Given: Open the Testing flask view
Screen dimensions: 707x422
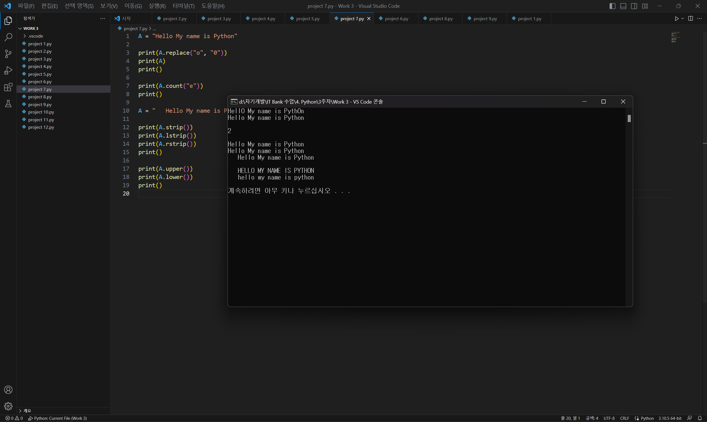Looking at the screenshot, I should click(x=8, y=104).
